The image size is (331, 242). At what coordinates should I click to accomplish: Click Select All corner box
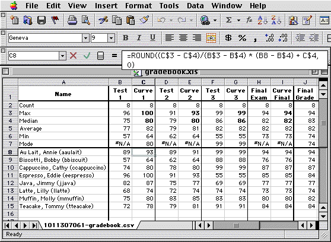click(10, 82)
